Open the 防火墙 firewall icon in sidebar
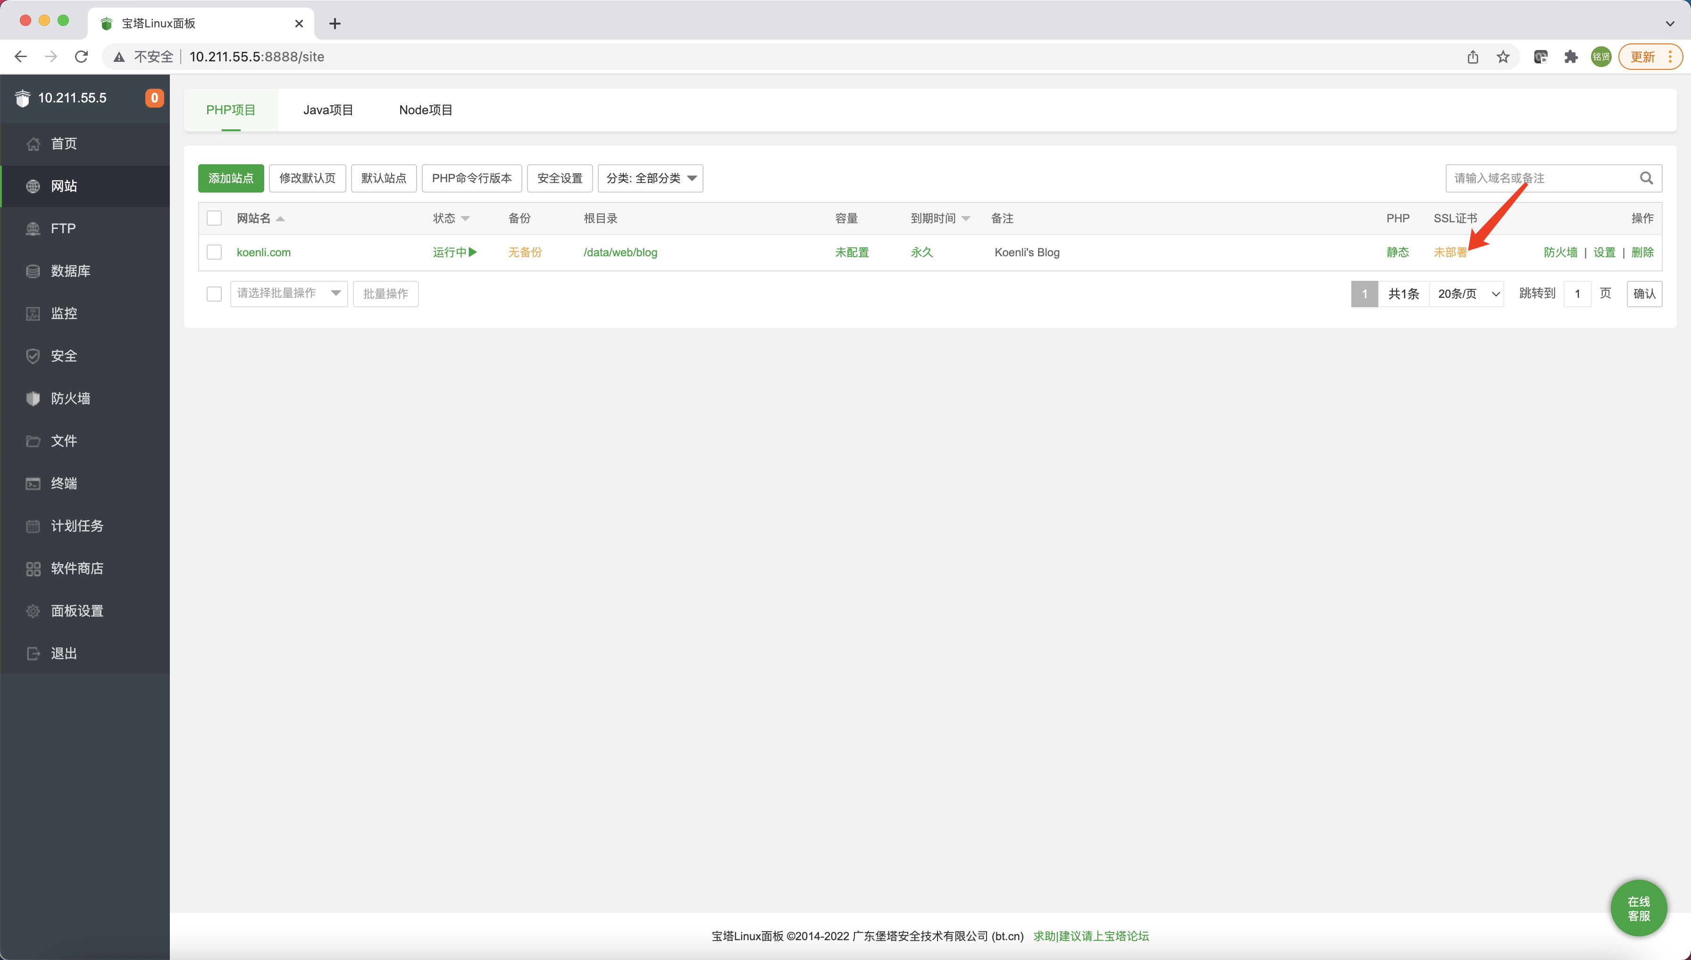1691x960 pixels. (x=33, y=399)
